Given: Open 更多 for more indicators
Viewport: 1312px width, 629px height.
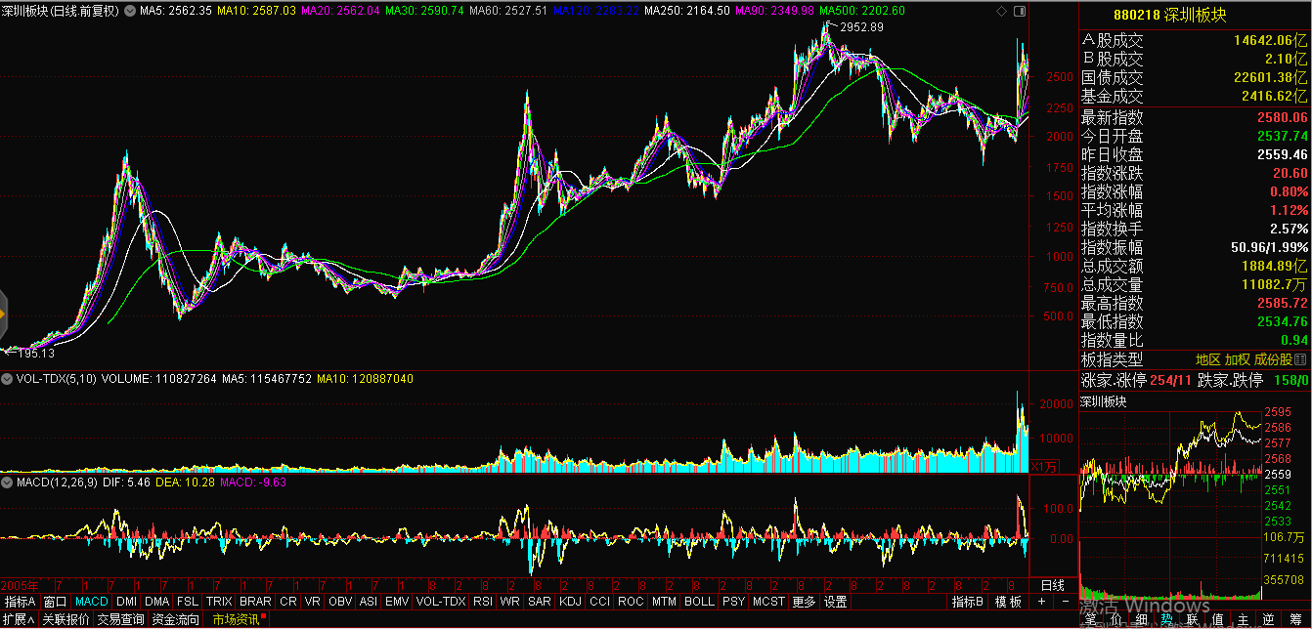Looking at the screenshot, I should pyautogui.click(x=804, y=602).
